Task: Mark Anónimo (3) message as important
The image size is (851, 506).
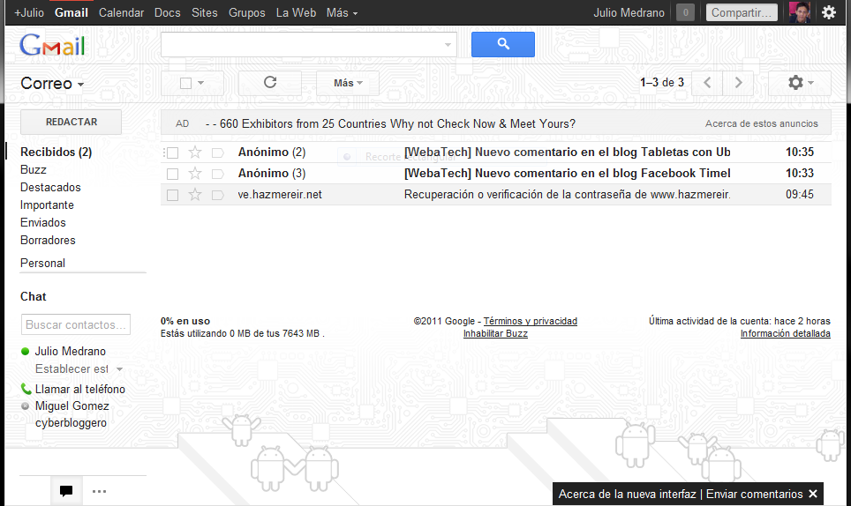Action: (218, 174)
